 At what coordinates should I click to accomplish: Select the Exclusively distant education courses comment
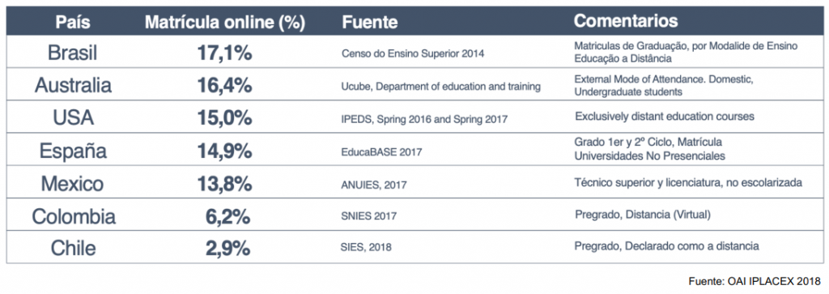click(x=665, y=117)
